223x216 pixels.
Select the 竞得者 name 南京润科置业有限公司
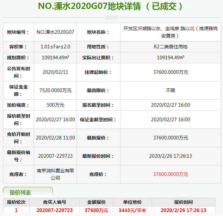pos(55,174)
